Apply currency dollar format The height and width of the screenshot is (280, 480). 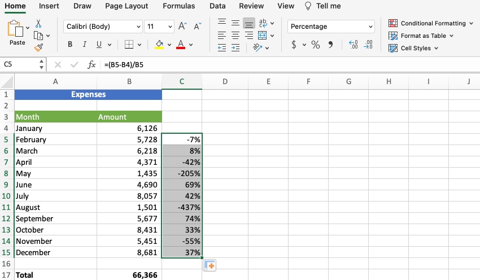coord(294,45)
